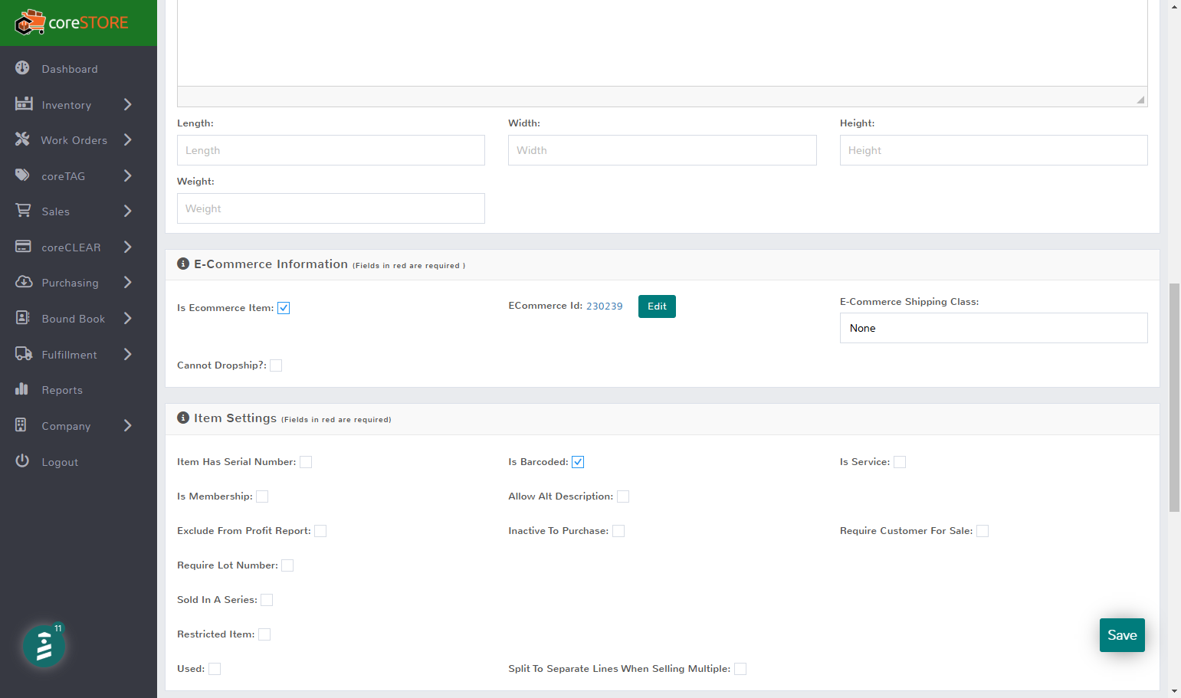Click the Edit ECommerce Id button
1181x698 pixels.
click(657, 306)
